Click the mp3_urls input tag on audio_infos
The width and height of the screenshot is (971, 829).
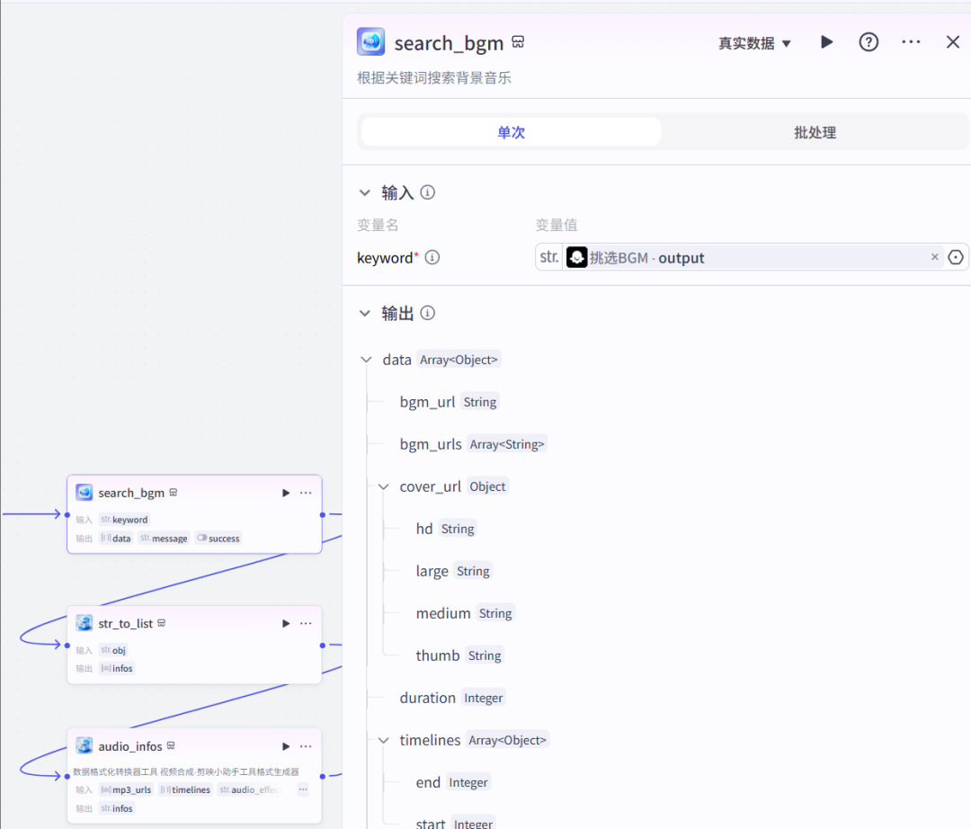(x=127, y=789)
